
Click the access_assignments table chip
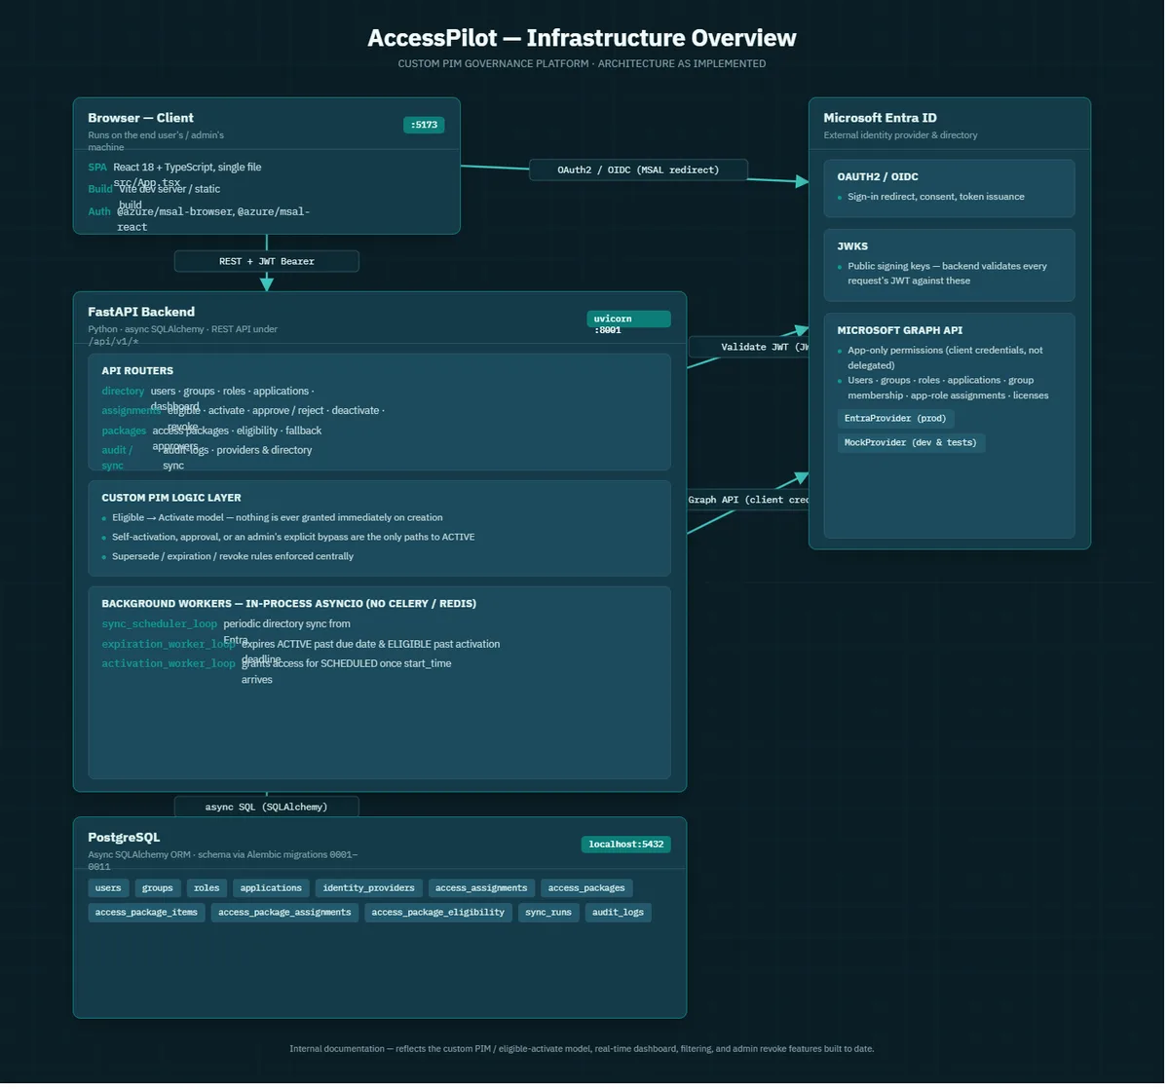[x=481, y=888]
